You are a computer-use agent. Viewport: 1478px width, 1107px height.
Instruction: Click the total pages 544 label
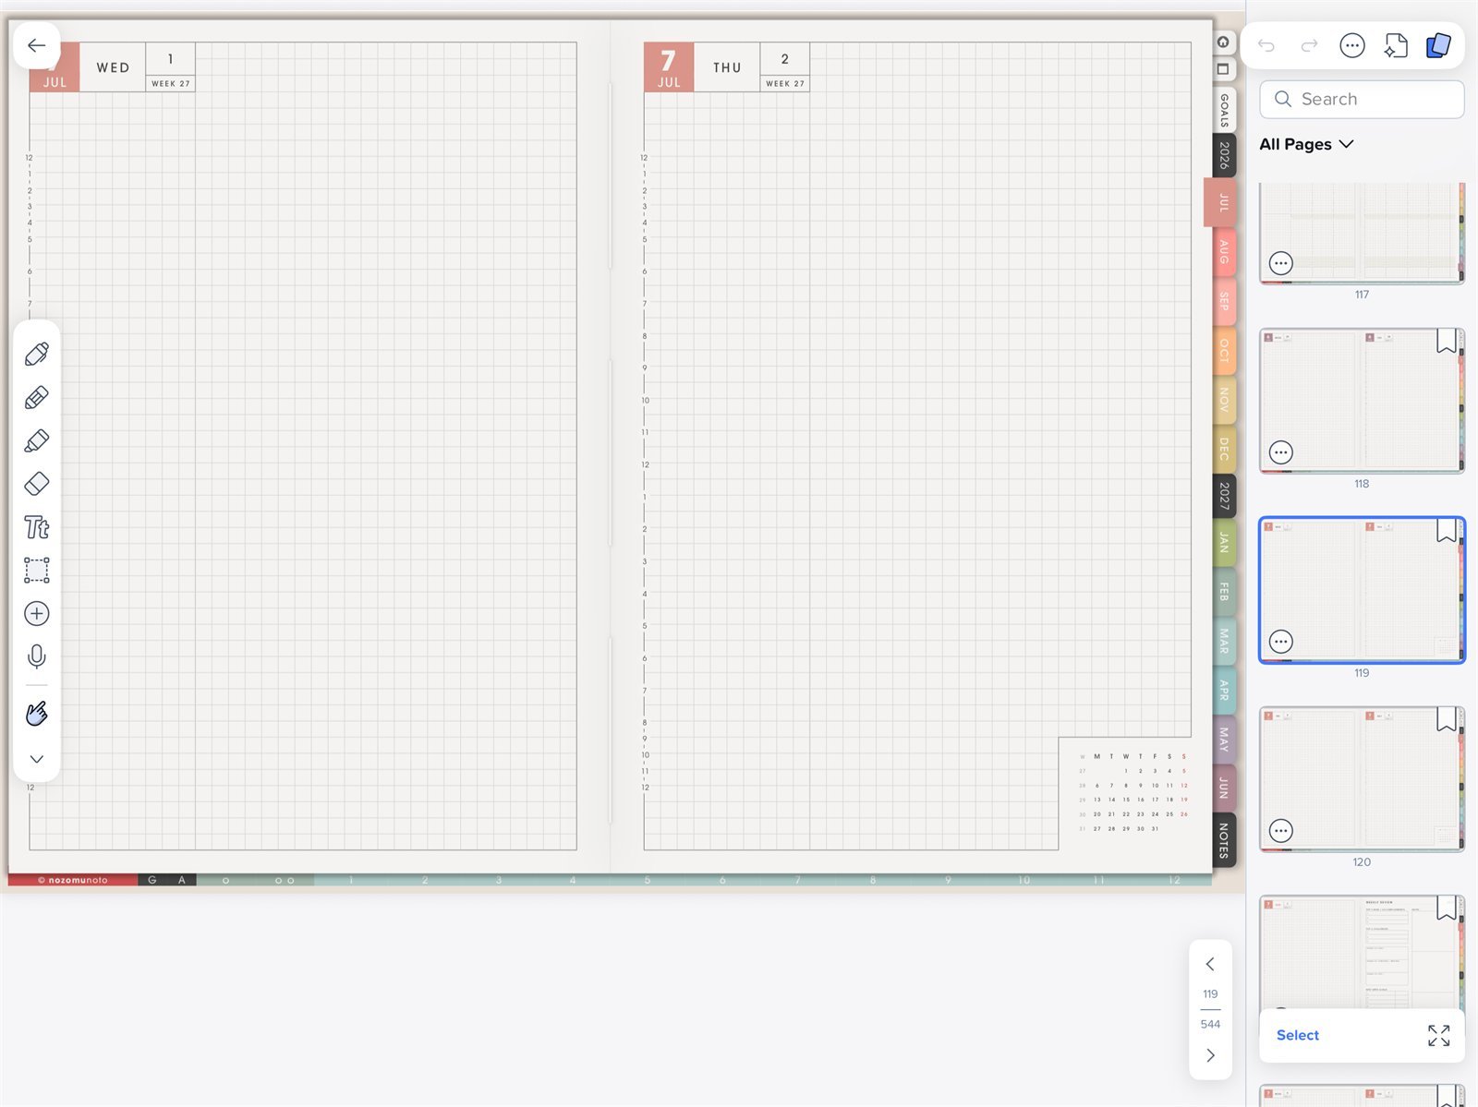point(1210,1024)
